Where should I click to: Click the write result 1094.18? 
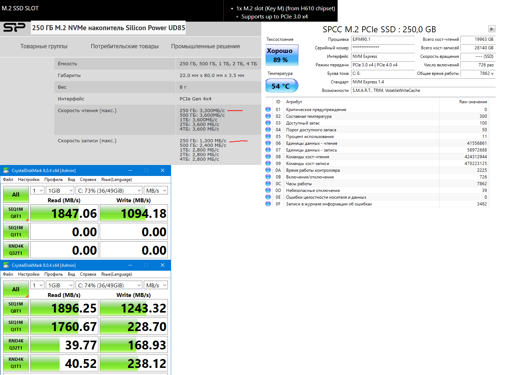[x=134, y=213]
